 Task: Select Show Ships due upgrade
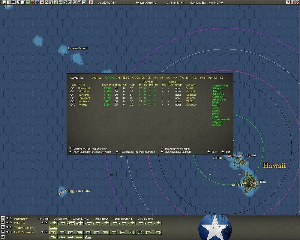[x=178, y=152]
